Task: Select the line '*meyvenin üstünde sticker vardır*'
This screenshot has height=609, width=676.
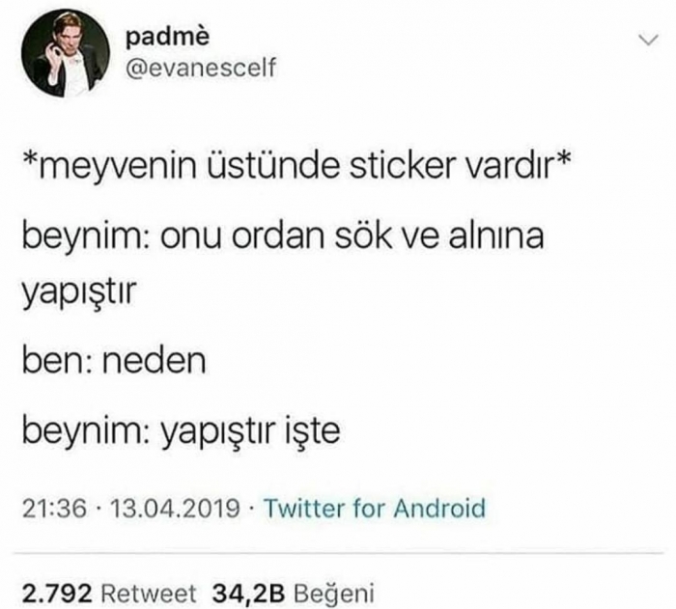Action: tap(297, 167)
